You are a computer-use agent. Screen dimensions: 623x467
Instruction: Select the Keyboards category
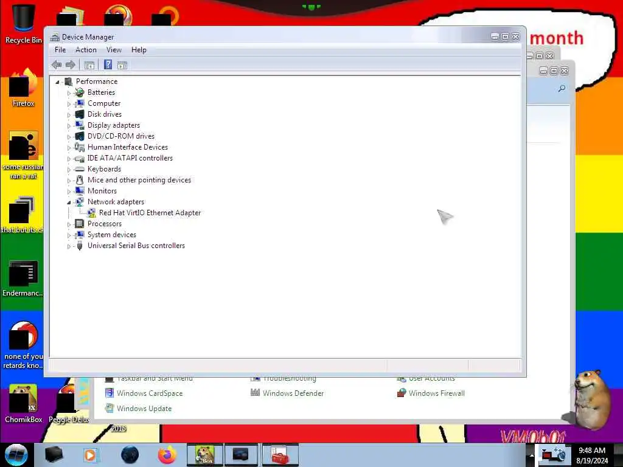click(x=104, y=169)
